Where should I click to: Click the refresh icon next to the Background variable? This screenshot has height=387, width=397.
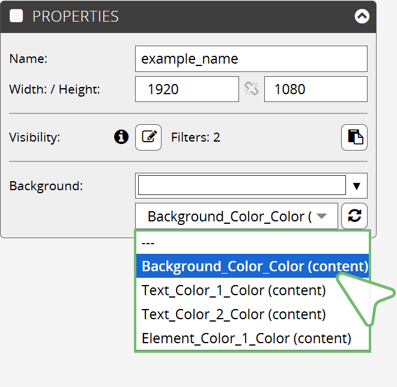pos(354,216)
